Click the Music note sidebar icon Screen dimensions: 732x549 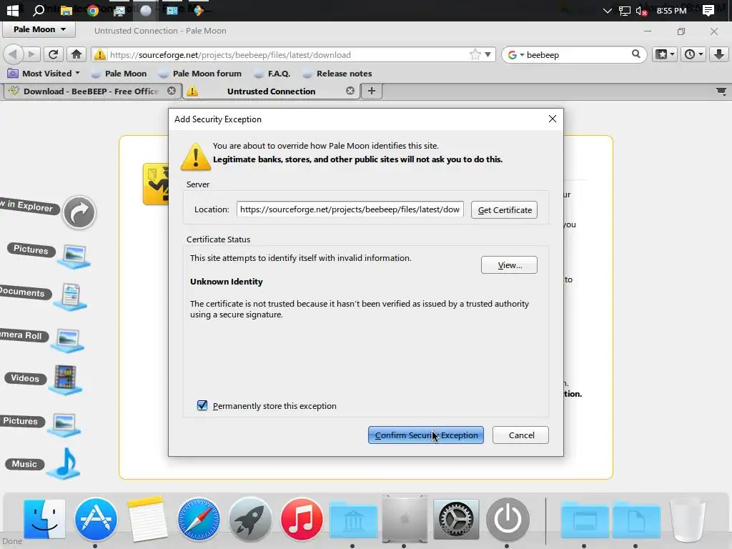click(x=65, y=464)
